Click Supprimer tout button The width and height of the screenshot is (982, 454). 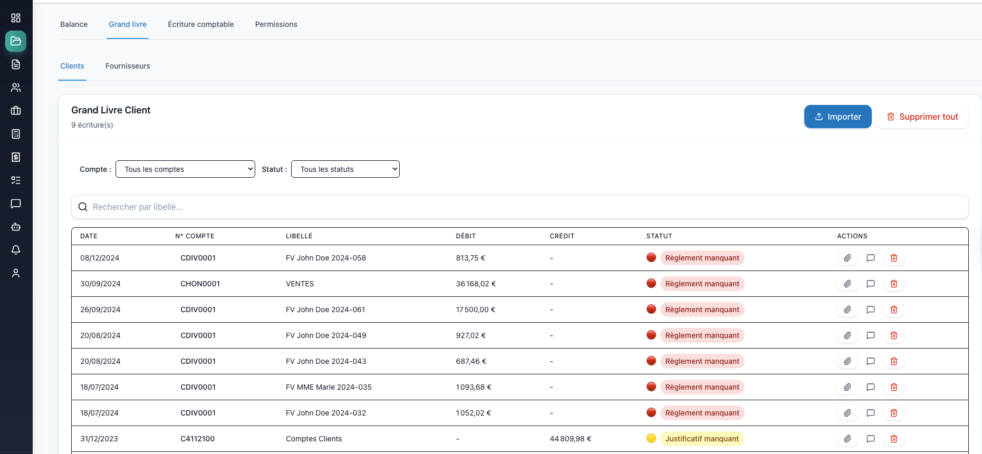pyautogui.click(x=922, y=117)
